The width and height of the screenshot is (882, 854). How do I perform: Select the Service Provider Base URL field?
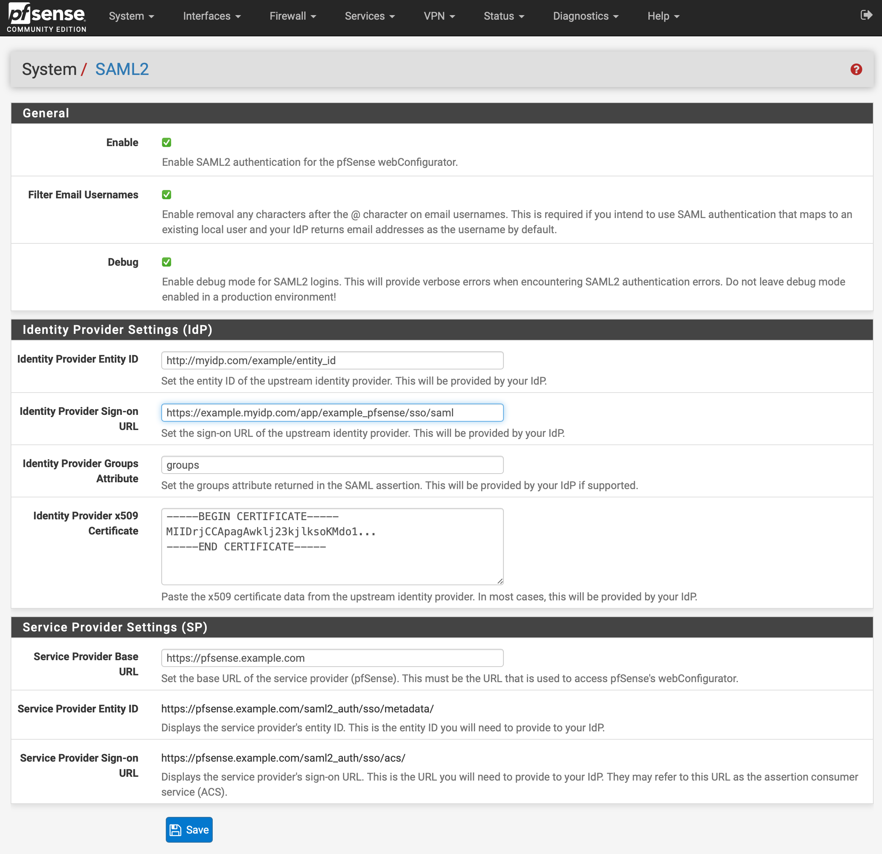pyautogui.click(x=332, y=658)
